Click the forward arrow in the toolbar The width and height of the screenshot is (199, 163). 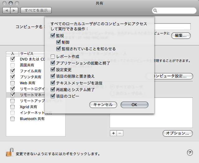pos(14,11)
